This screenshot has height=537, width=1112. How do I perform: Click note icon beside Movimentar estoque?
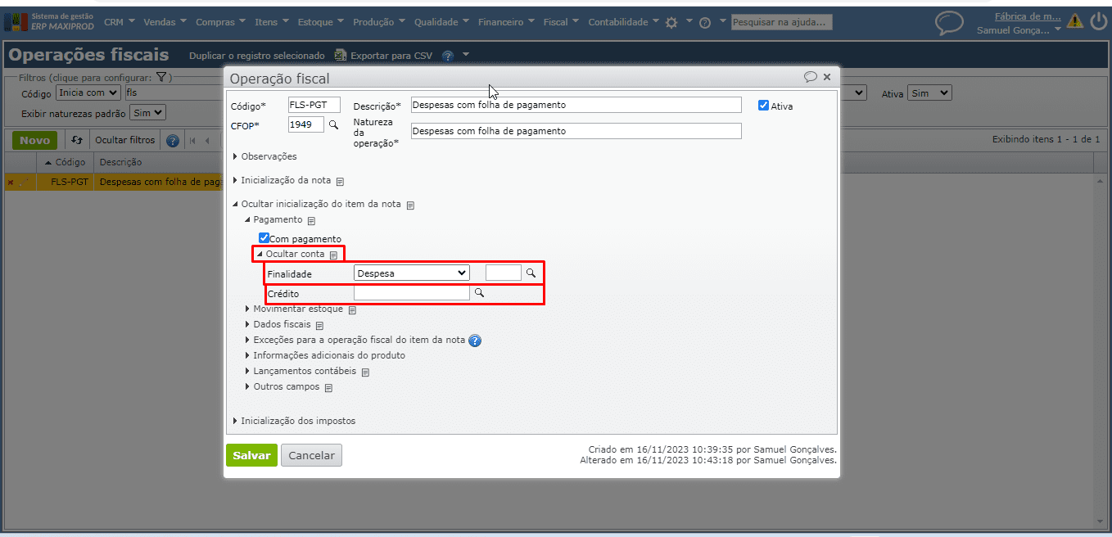[x=351, y=310]
